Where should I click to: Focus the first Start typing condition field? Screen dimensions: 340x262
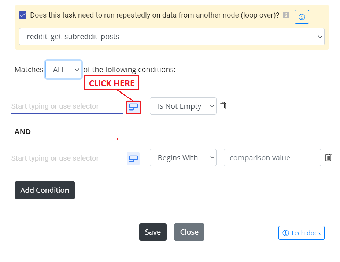[67, 106]
